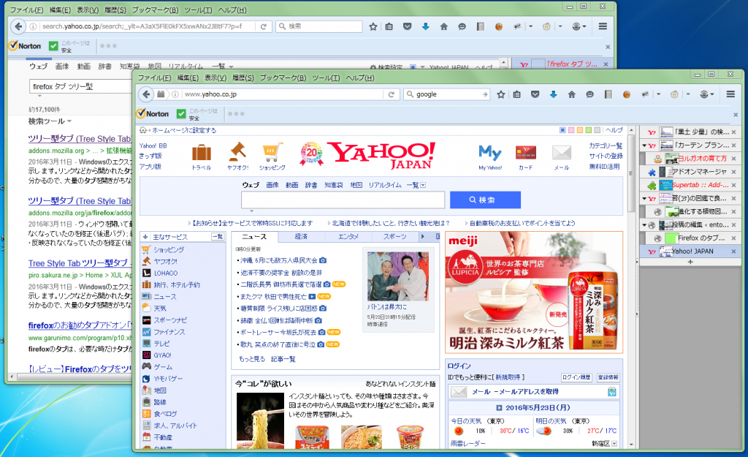Click the site info (i) icon beside www.yahoo.co.jp
The image size is (748, 457).
click(x=175, y=94)
